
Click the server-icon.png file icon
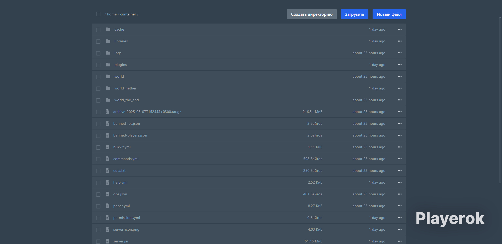107,229
